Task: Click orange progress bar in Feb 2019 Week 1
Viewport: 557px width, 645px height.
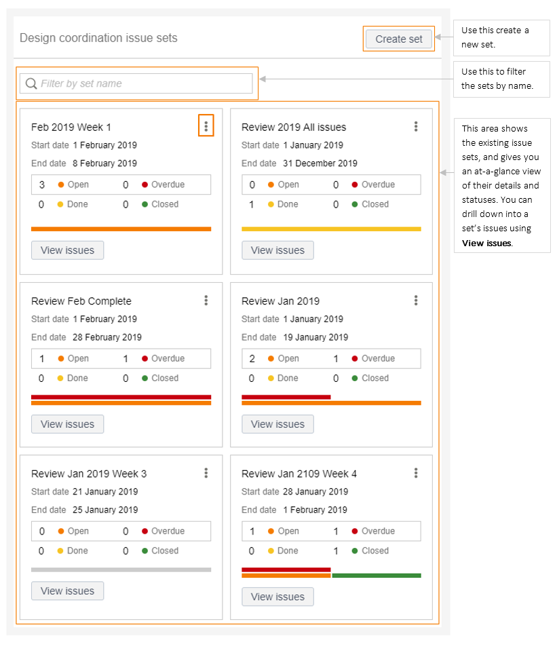Action: coord(121,229)
